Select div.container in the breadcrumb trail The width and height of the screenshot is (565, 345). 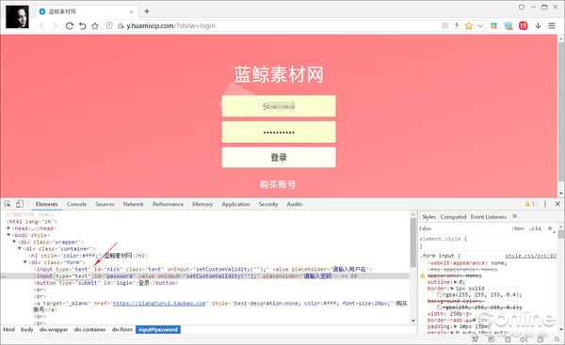click(90, 330)
